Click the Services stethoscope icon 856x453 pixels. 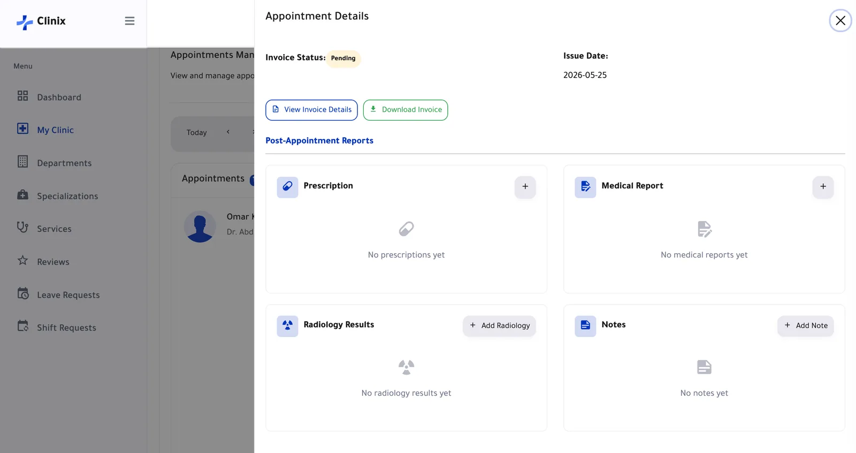pyautogui.click(x=22, y=227)
